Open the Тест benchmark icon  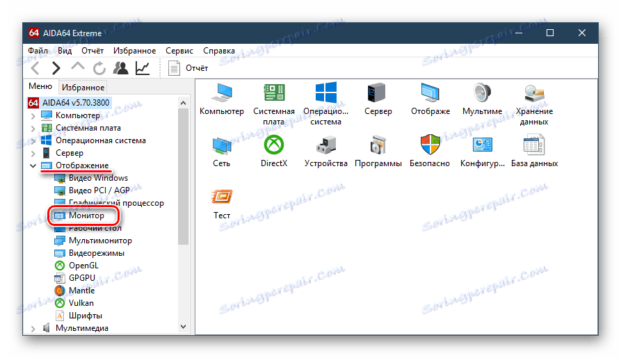click(x=221, y=204)
